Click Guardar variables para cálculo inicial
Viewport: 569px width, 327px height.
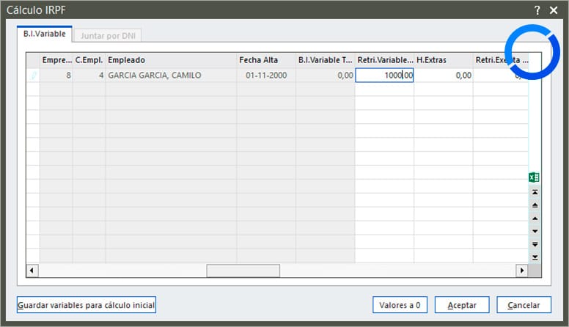[87, 305]
